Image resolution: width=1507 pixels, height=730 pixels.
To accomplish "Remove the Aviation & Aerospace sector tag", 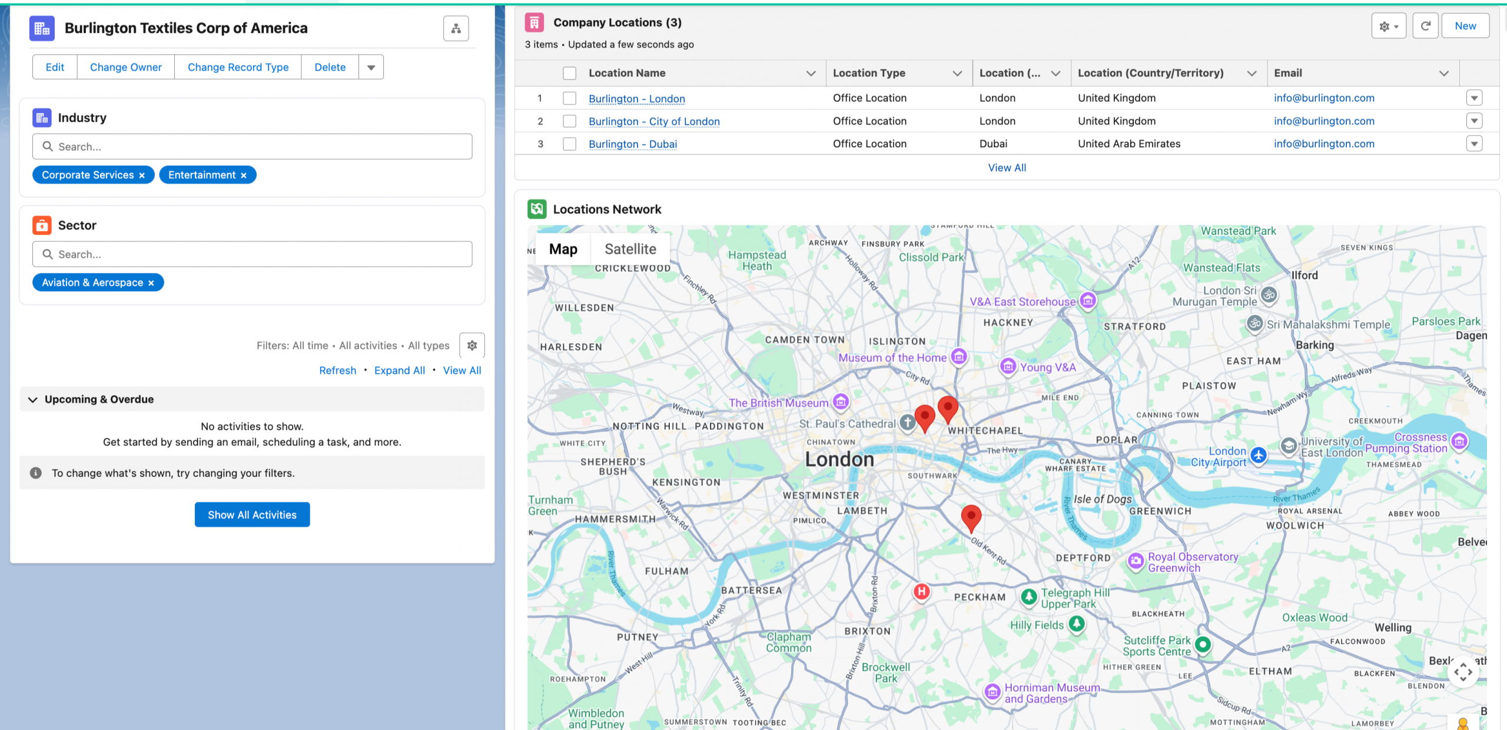I will point(151,283).
